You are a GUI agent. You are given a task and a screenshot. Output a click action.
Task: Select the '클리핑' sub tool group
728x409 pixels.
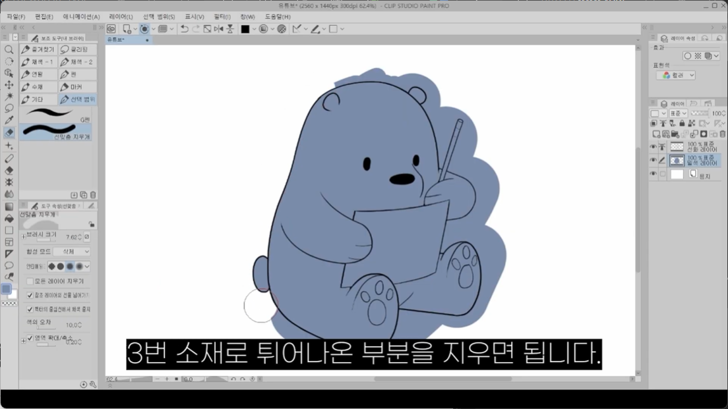pyautogui.click(x=77, y=49)
